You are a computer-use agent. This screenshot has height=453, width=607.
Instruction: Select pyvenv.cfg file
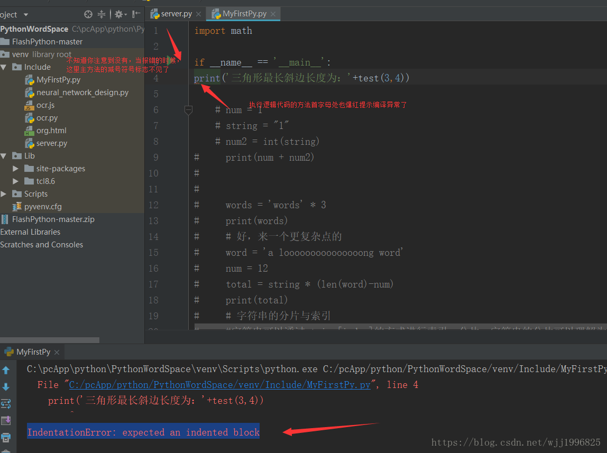43,207
